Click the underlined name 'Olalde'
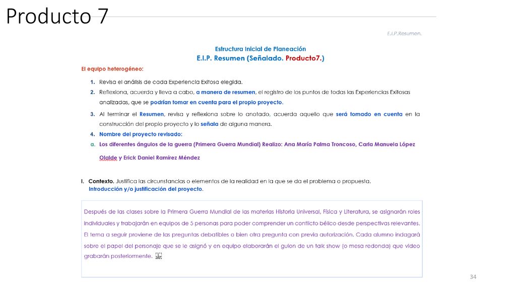This screenshot has width=516, height=290. (108, 158)
